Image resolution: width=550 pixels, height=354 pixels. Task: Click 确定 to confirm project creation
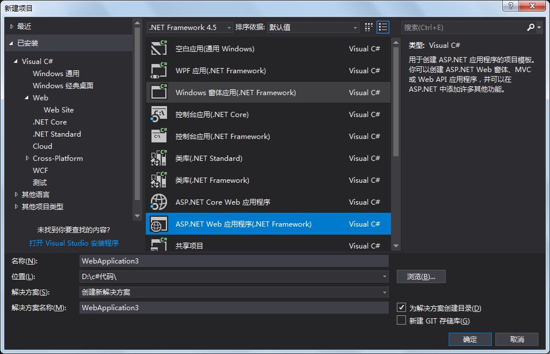pos(470,339)
